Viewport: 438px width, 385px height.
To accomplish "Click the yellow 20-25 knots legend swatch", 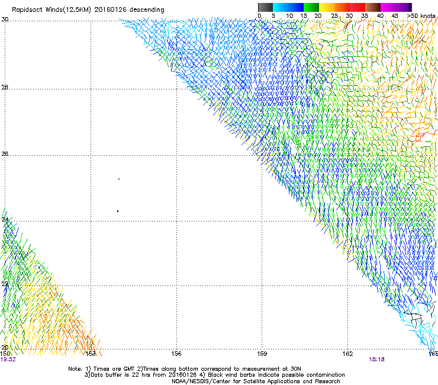I will click(326, 7).
